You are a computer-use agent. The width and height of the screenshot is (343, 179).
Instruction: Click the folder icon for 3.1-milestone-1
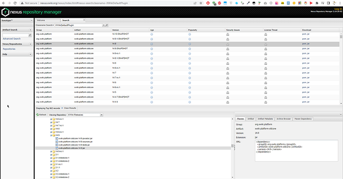click(x=54, y=158)
